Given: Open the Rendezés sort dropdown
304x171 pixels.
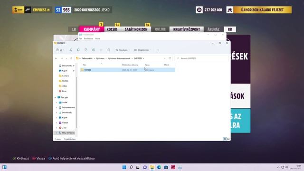Looking at the screenshot, I should point(123,50).
